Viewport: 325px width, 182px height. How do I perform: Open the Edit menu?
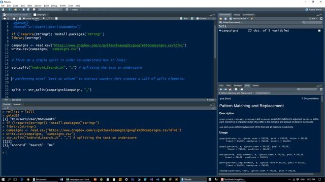tap(9, 6)
